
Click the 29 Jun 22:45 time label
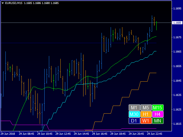click(x=155, y=134)
